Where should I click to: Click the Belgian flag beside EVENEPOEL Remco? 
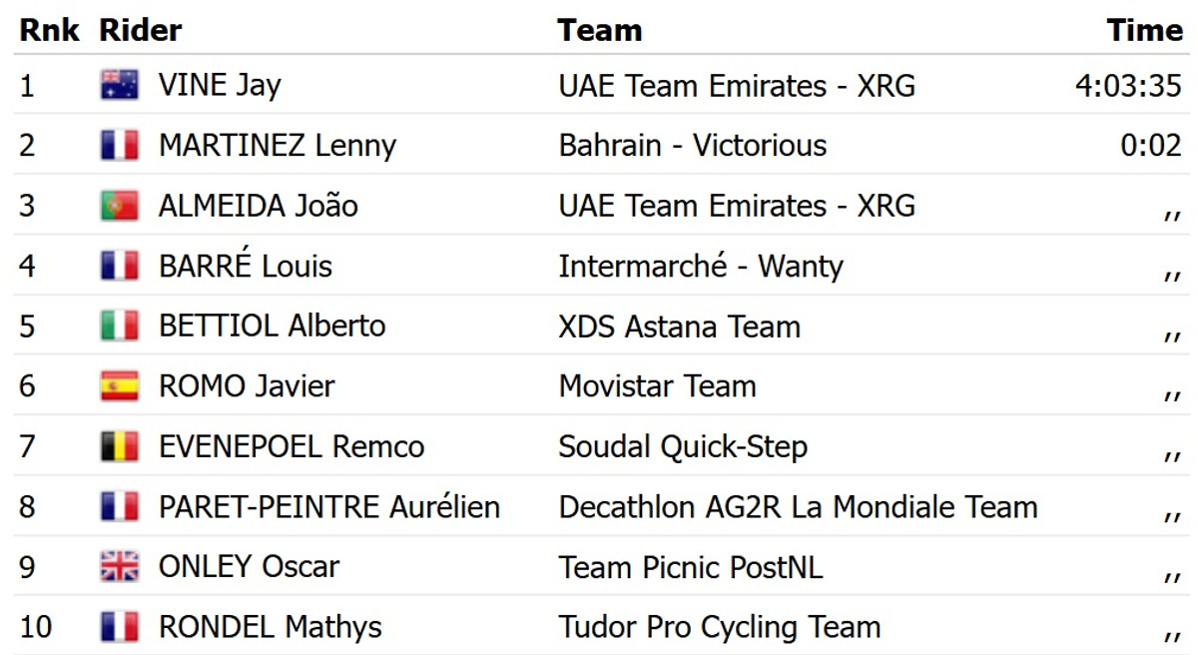pyautogui.click(x=120, y=446)
